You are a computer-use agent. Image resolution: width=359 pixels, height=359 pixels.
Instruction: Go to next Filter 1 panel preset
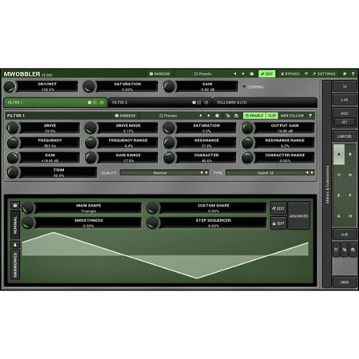coord(208,116)
